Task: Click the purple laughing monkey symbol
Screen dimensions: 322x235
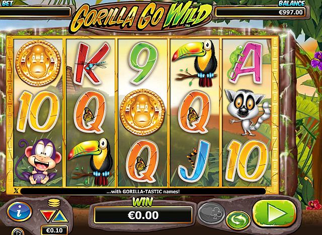Action: (x=39, y=161)
